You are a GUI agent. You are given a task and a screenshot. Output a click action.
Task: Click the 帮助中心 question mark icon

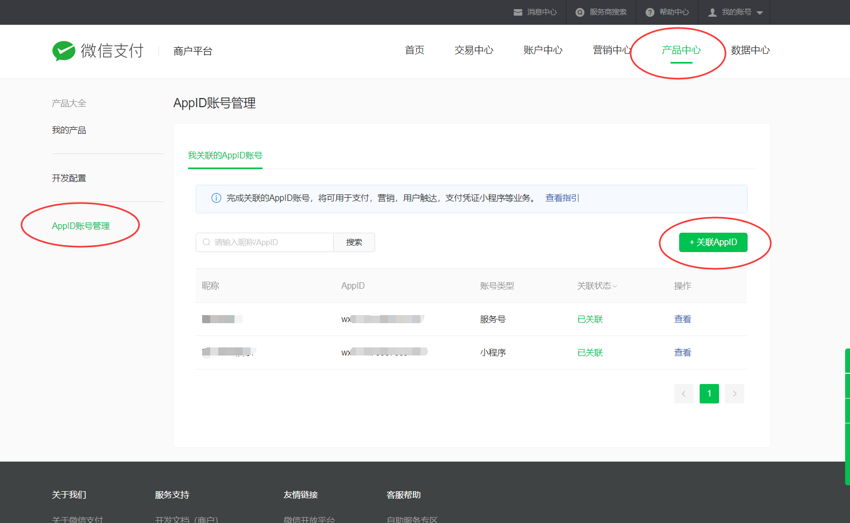650,12
